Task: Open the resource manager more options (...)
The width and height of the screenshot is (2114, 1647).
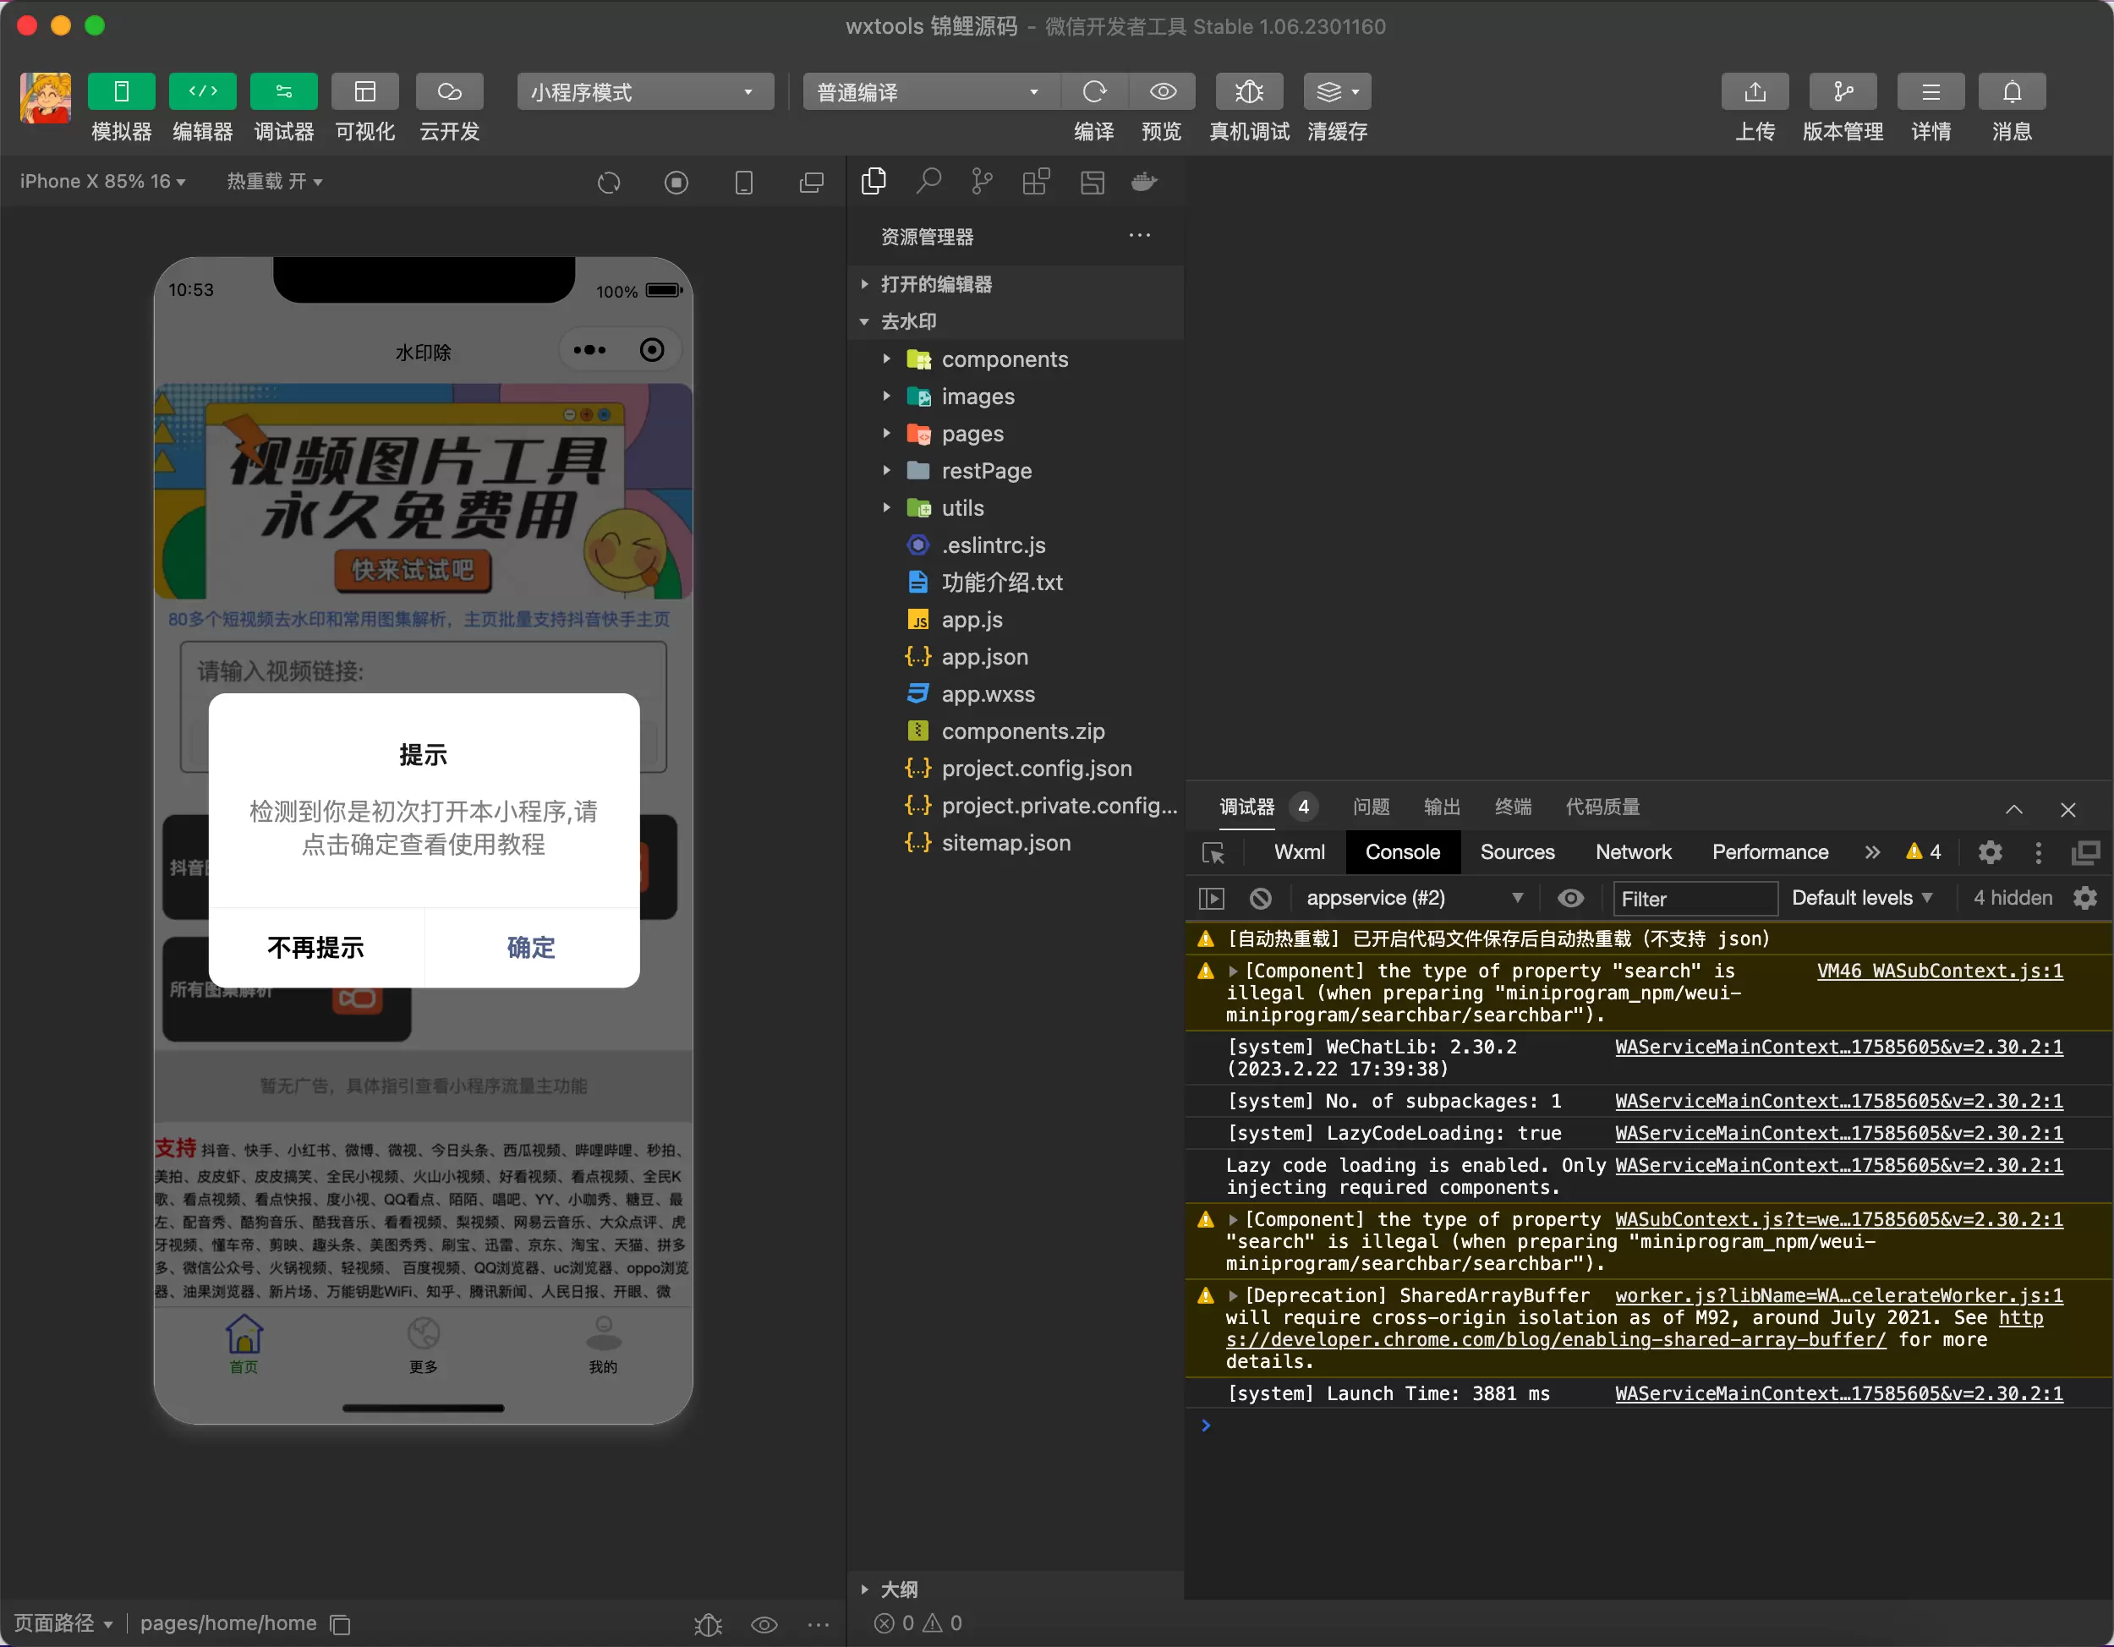Action: pos(1139,235)
